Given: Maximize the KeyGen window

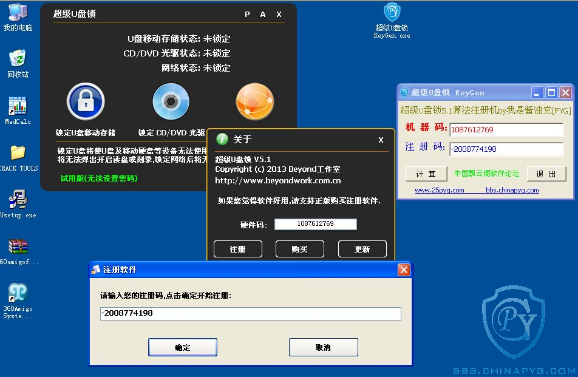Looking at the screenshot, I should click(x=551, y=92).
